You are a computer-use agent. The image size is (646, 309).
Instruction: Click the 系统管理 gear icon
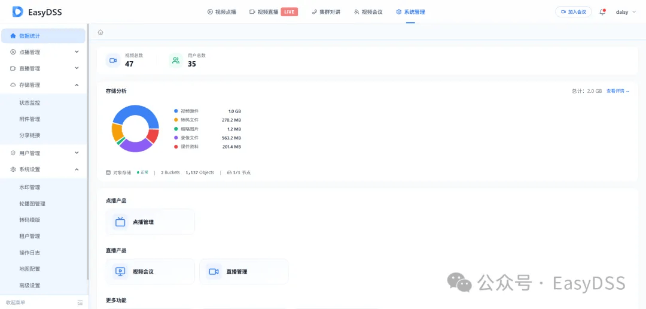click(x=399, y=12)
